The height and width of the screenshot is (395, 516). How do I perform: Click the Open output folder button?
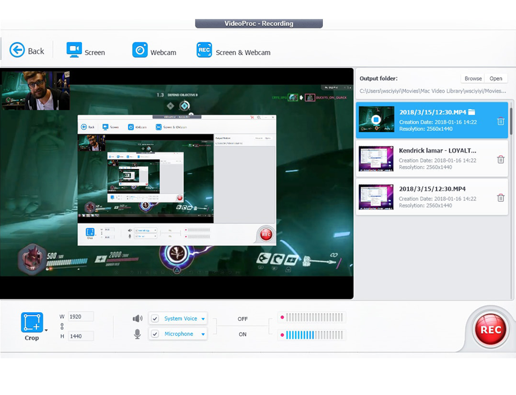click(496, 78)
